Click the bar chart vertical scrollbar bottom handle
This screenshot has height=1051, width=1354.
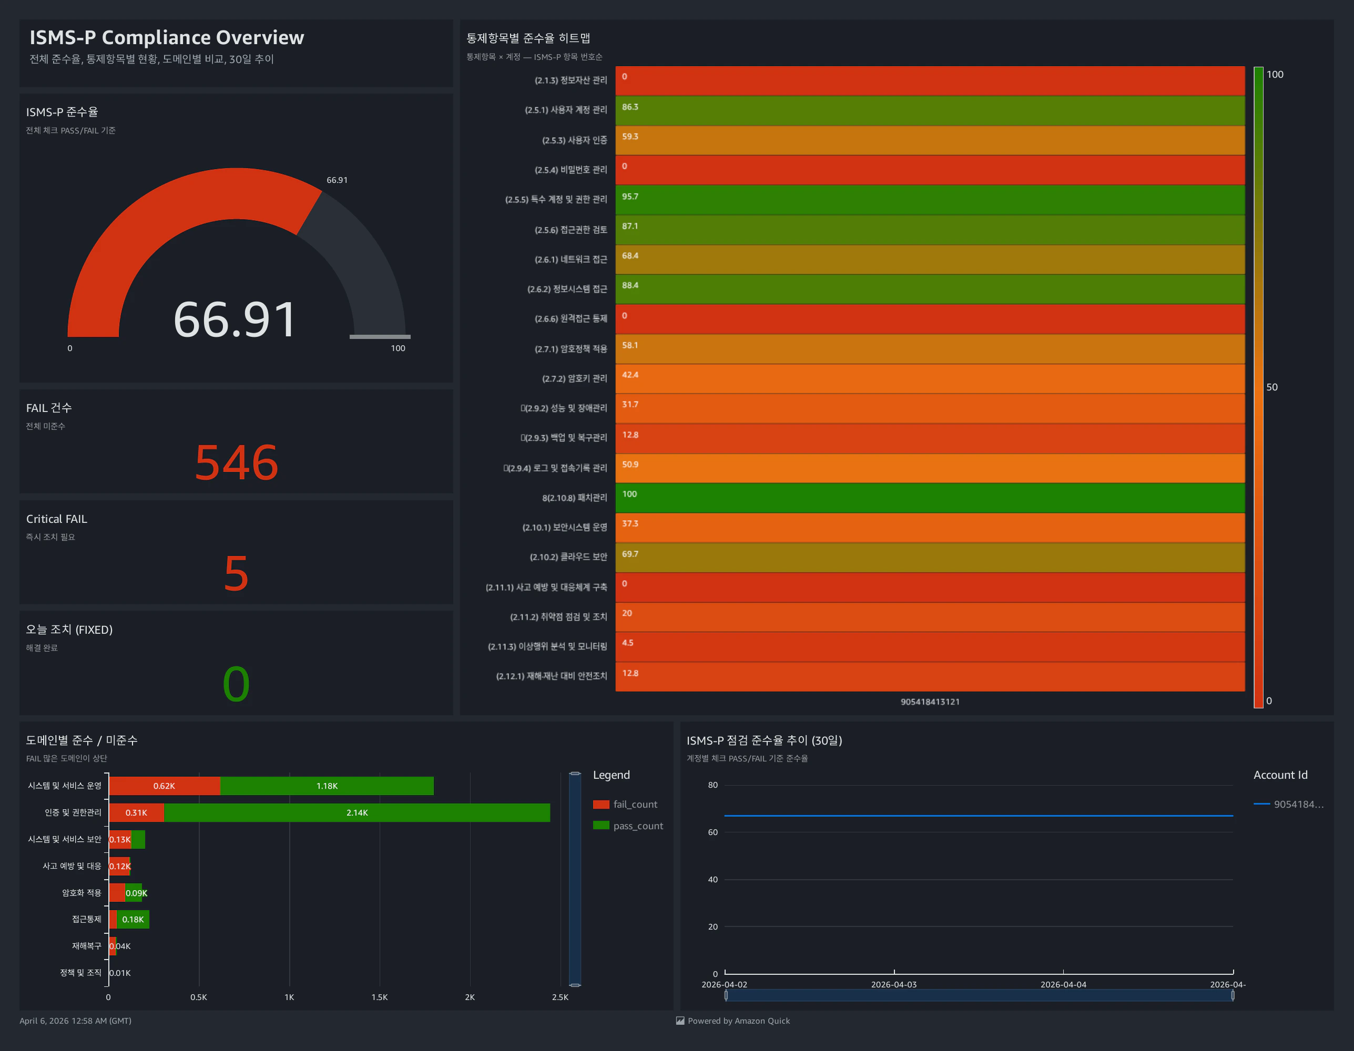(x=575, y=985)
